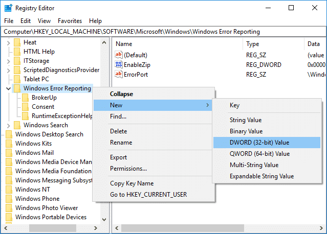Open the File menu
The width and height of the screenshot is (327, 234).
click(x=9, y=21)
